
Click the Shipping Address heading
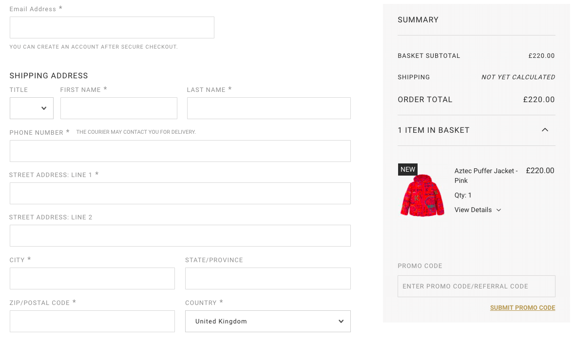click(49, 75)
